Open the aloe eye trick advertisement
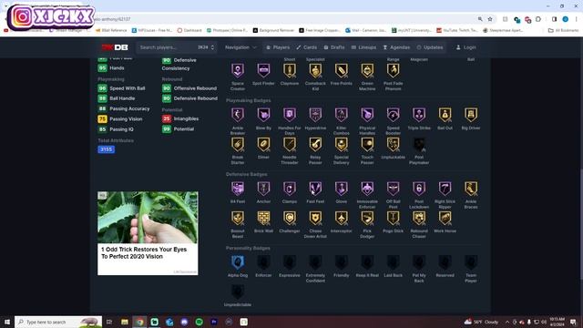This screenshot has width=583, height=328. (x=148, y=233)
